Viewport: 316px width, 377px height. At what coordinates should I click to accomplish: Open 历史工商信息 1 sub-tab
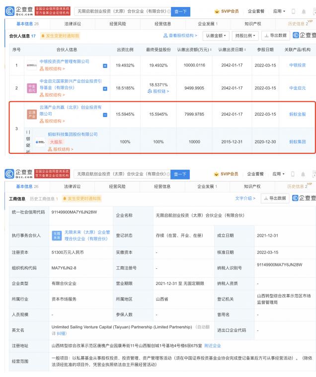tap(44, 198)
